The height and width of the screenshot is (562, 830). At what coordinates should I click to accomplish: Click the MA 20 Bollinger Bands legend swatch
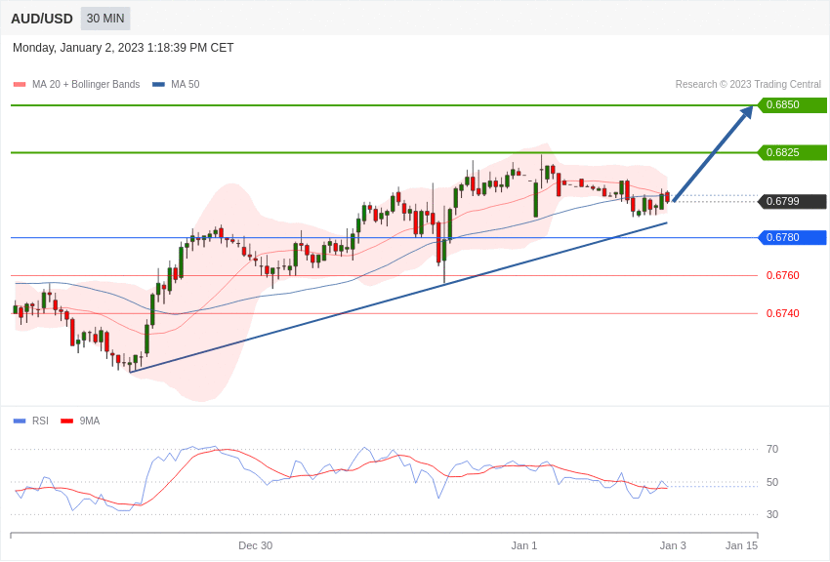[20, 85]
